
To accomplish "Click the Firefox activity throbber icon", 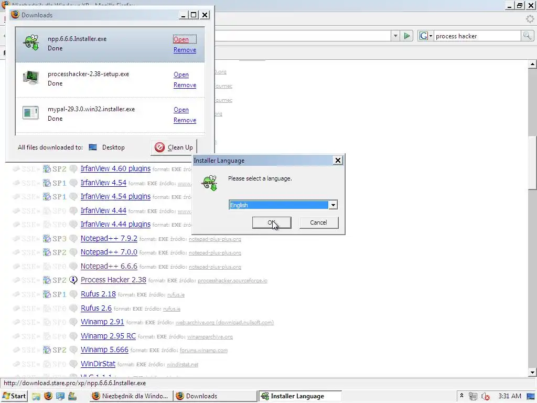I will click(x=530, y=19).
